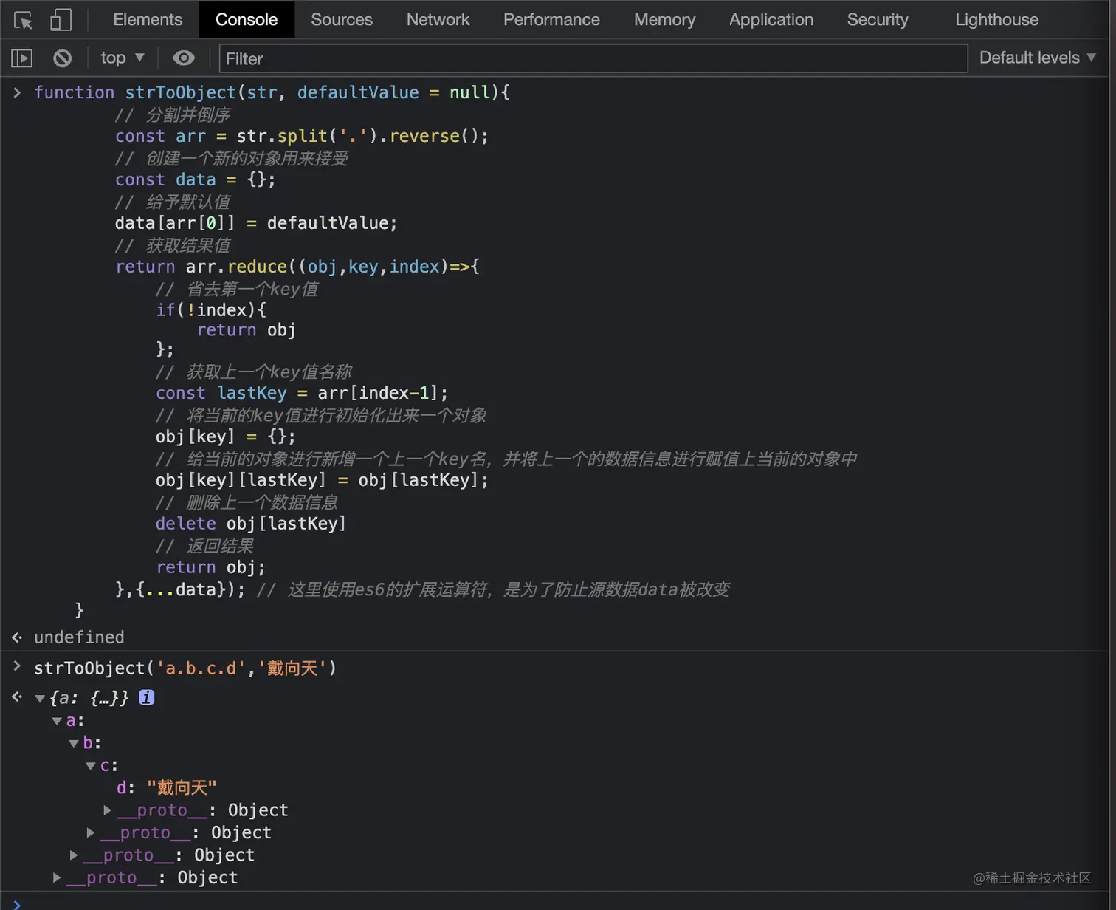
Task: Select the Console tab
Action: pos(247,20)
